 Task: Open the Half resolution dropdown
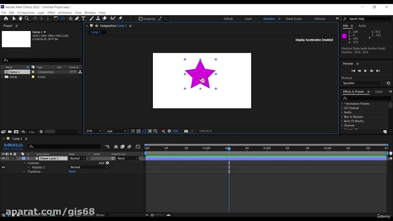117,131
